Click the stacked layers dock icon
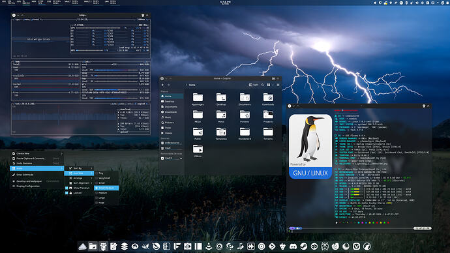 tap(125, 246)
